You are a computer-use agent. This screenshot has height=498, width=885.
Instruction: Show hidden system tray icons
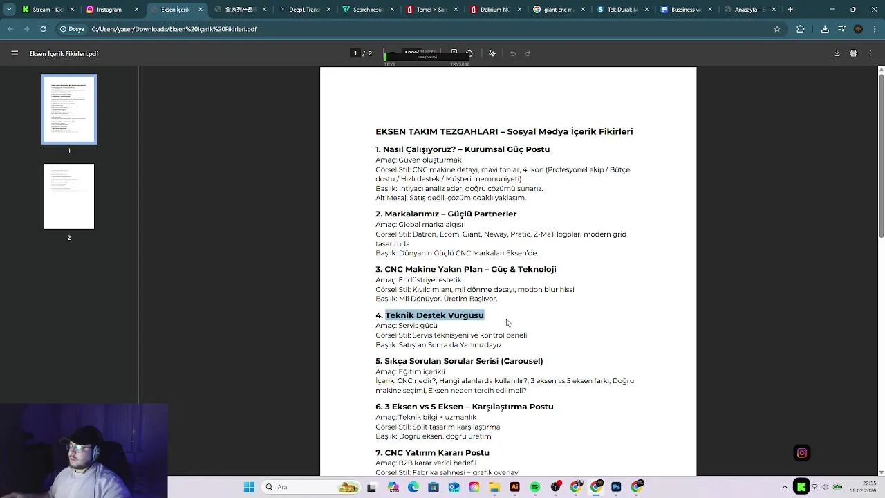click(x=785, y=487)
